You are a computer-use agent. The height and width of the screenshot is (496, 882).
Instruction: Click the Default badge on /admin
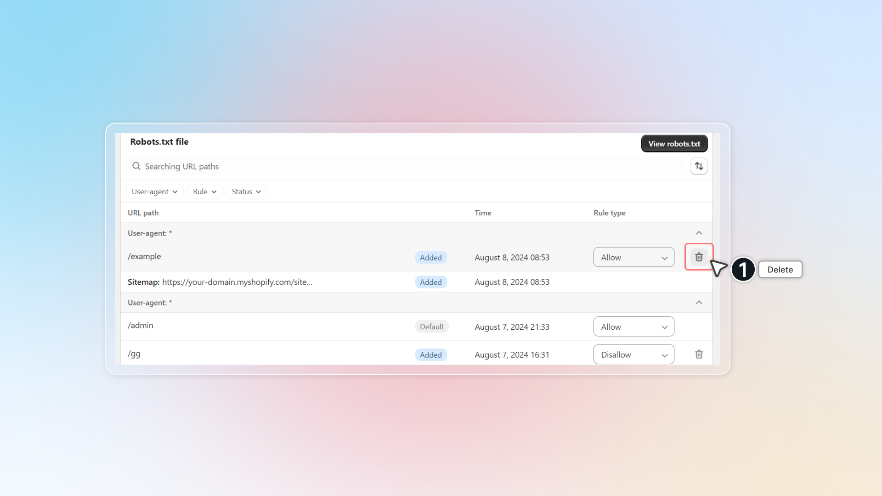click(x=431, y=327)
